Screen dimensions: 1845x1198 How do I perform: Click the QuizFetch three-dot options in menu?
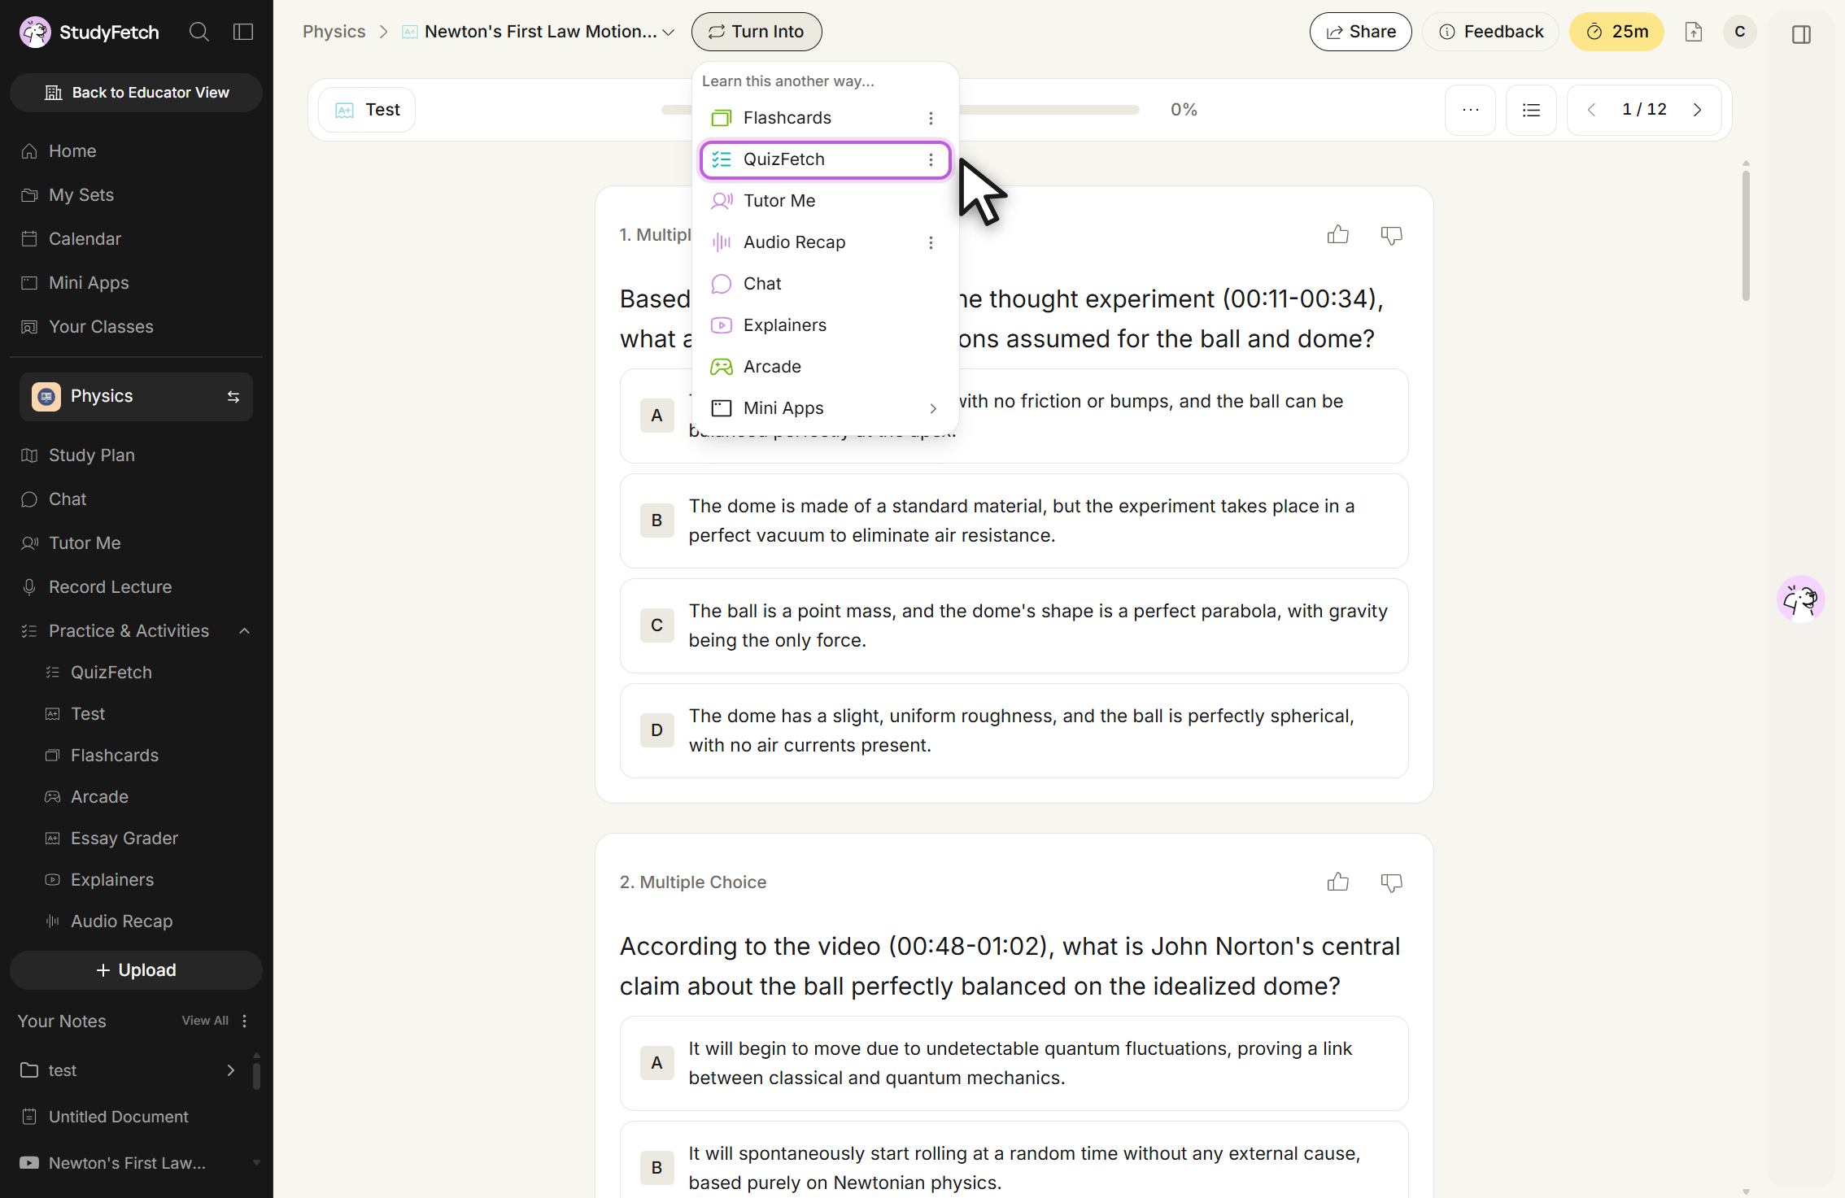(931, 160)
